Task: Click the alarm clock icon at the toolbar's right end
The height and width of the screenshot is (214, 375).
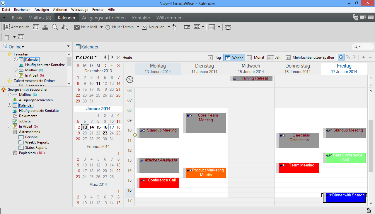Action: click(228, 27)
